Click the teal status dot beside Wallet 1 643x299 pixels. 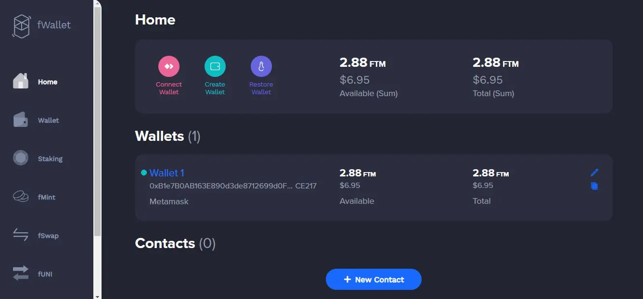click(x=144, y=173)
